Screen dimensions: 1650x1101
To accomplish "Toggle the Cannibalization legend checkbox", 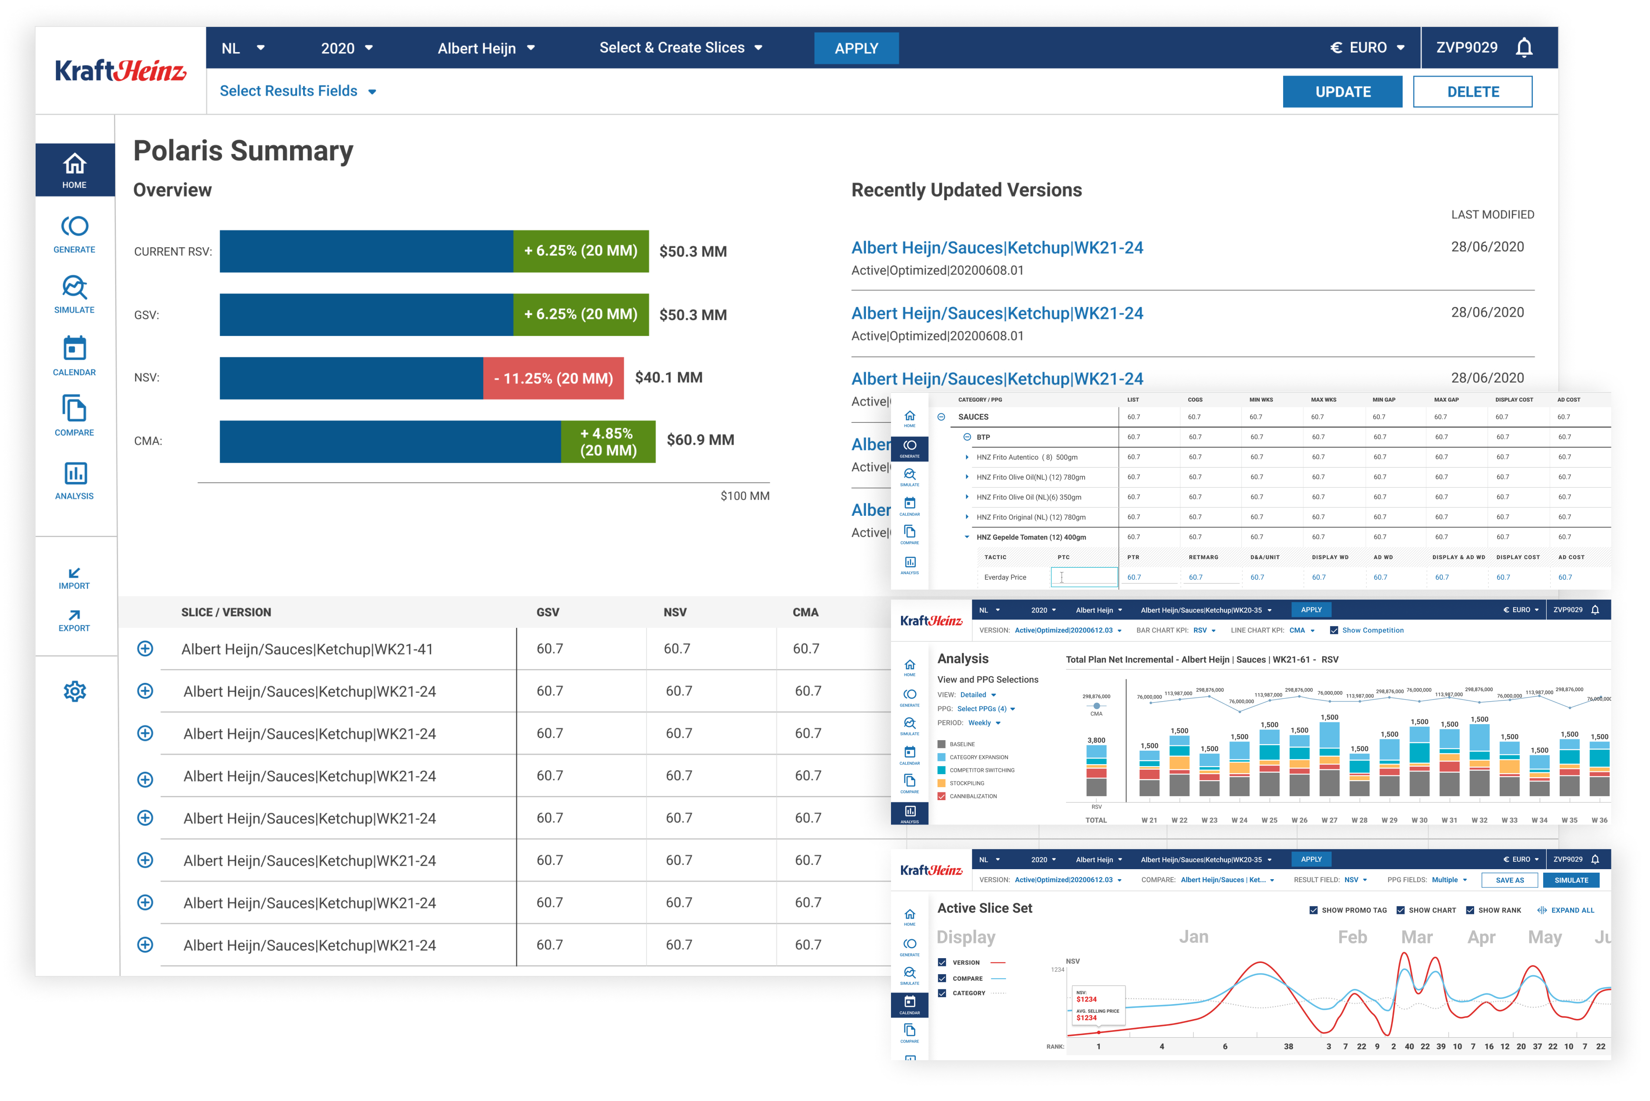I will pos(941,796).
